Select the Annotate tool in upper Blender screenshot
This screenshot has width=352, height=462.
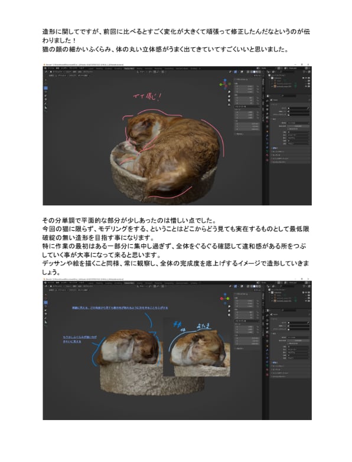pos(45,103)
